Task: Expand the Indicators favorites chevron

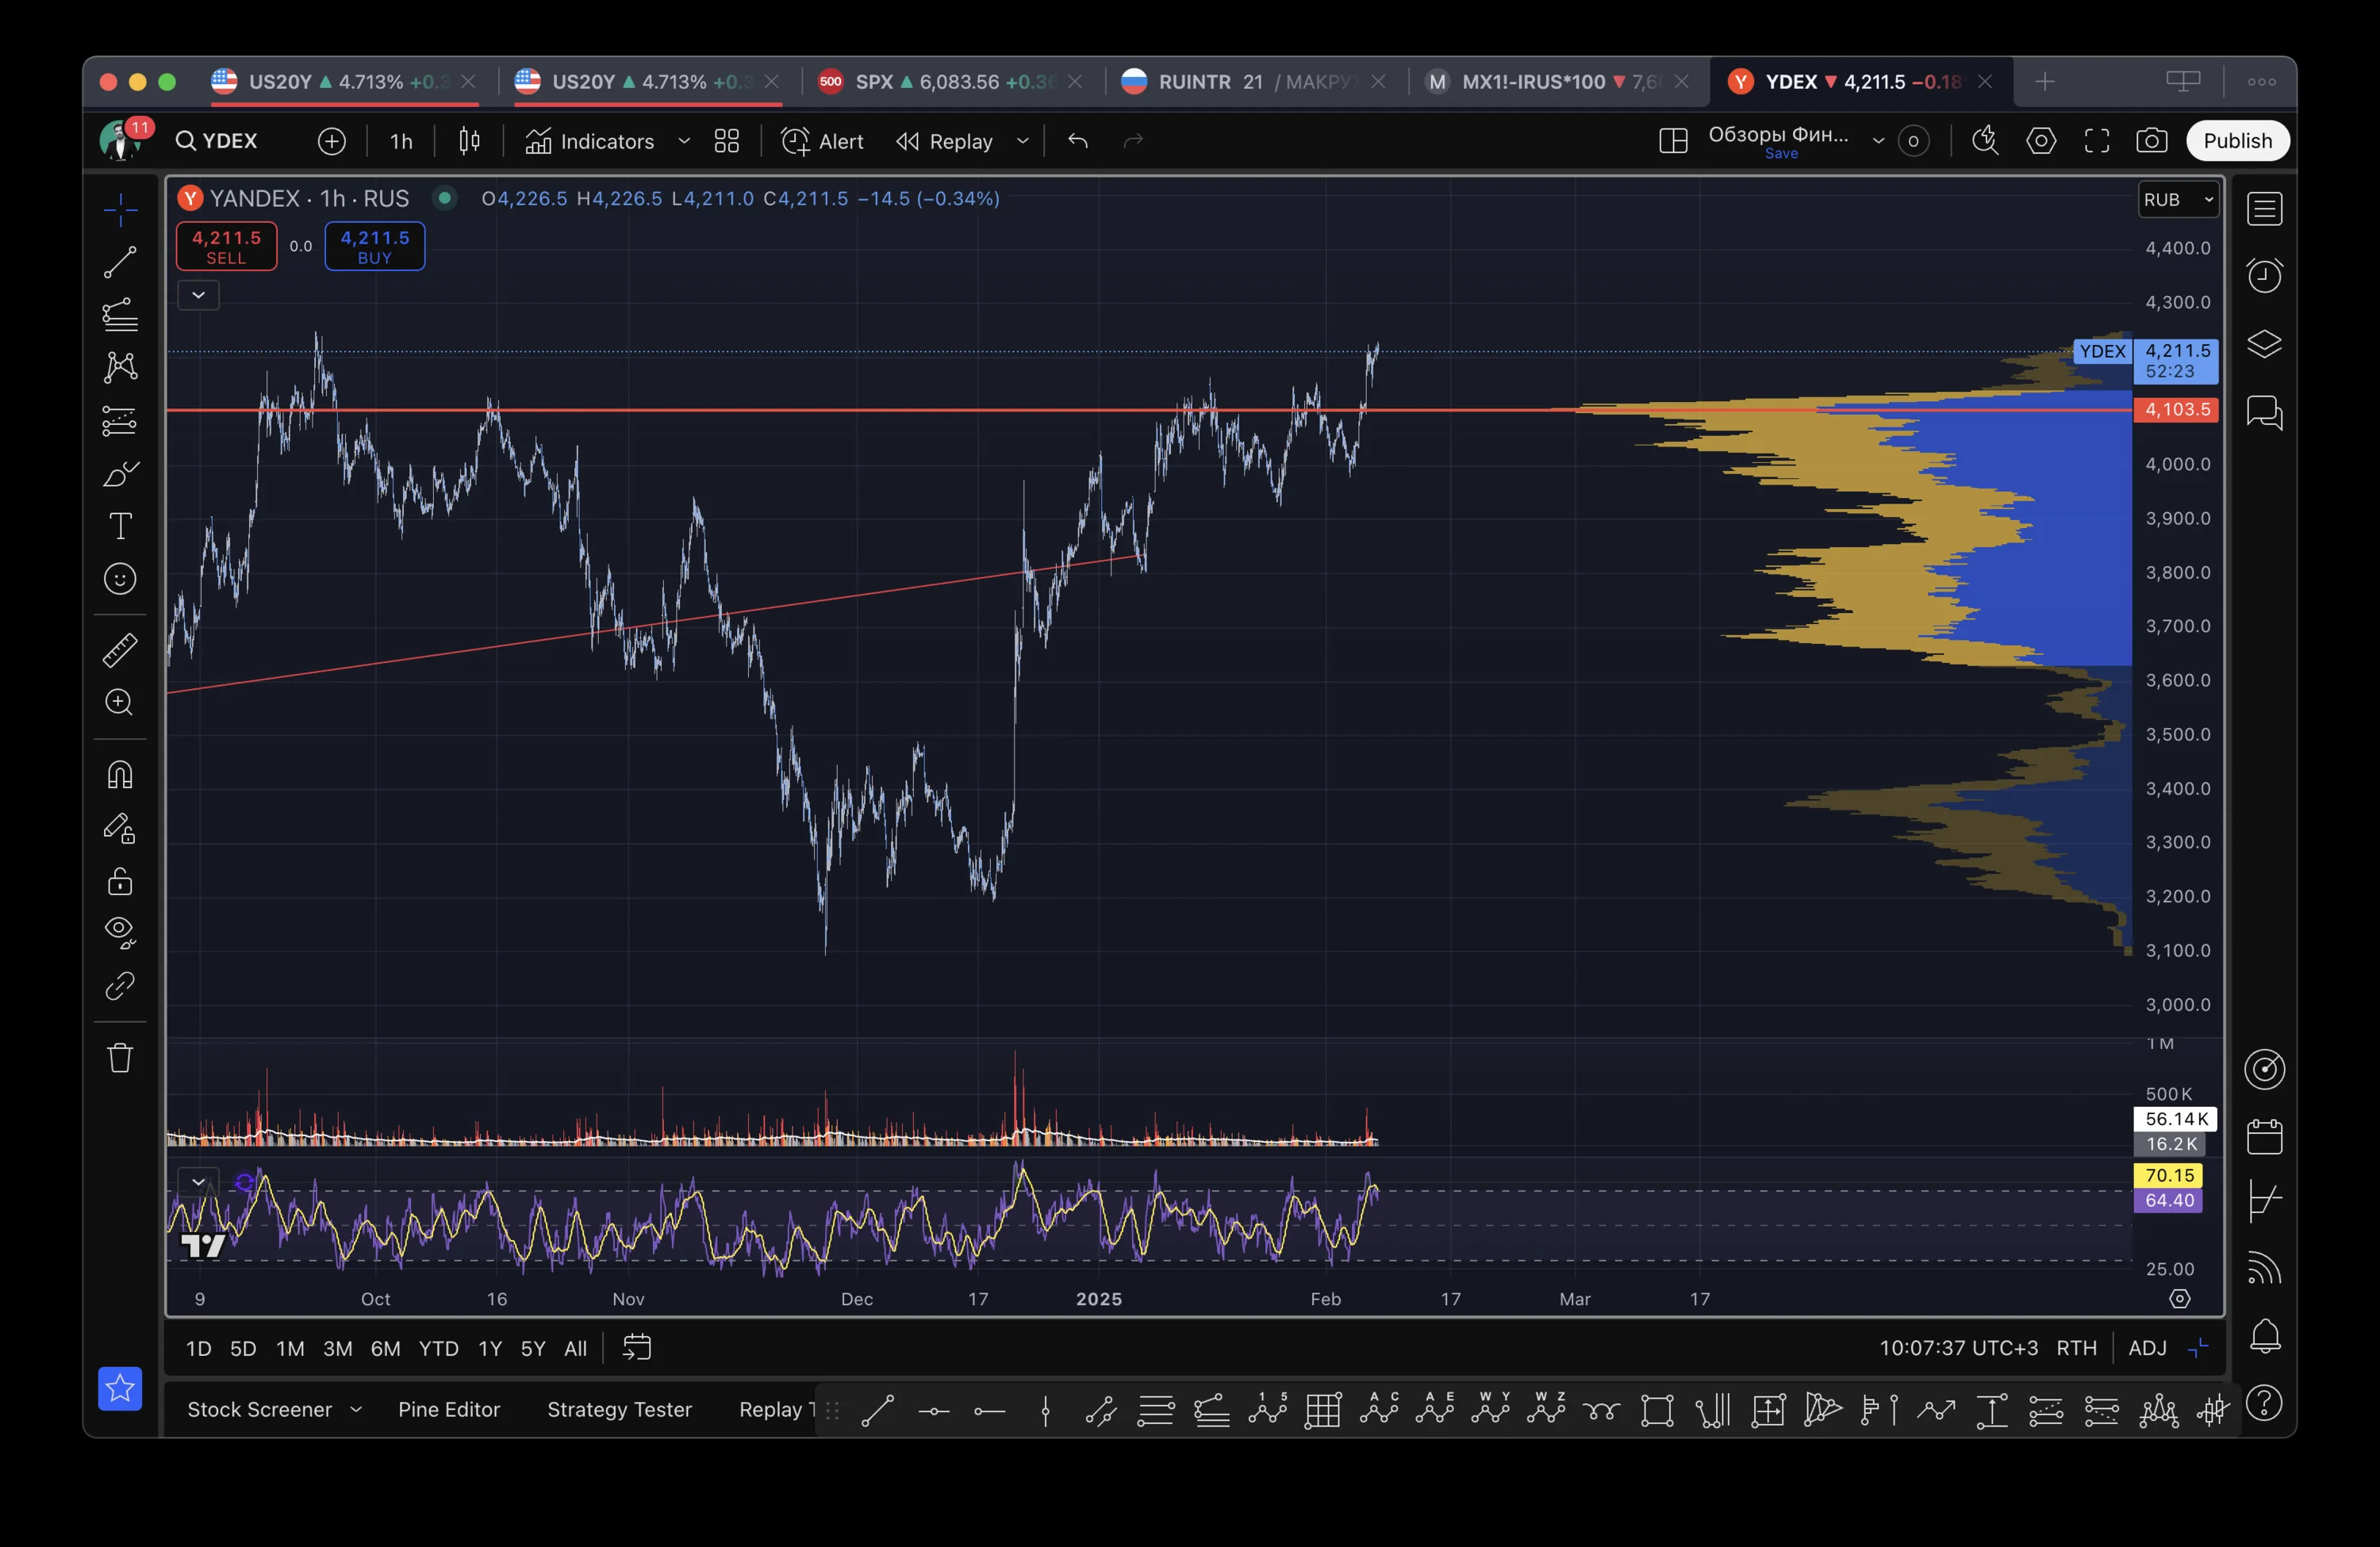Action: point(684,141)
